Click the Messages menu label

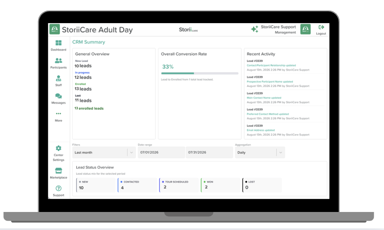59,103
